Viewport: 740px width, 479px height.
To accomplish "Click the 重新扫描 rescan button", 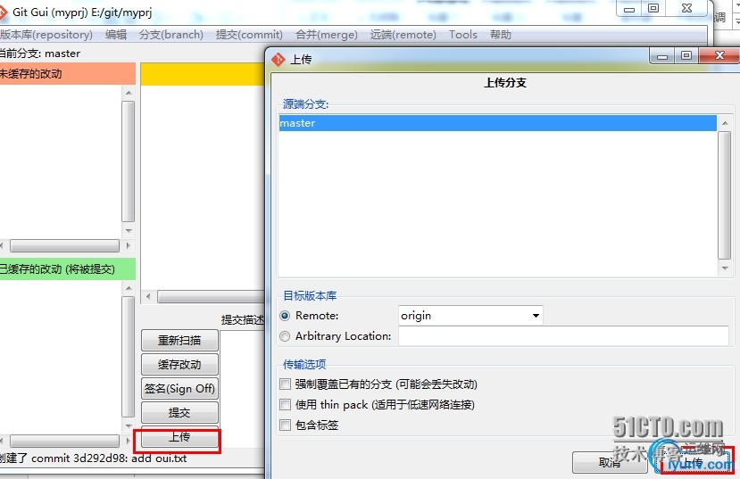I will [179, 341].
